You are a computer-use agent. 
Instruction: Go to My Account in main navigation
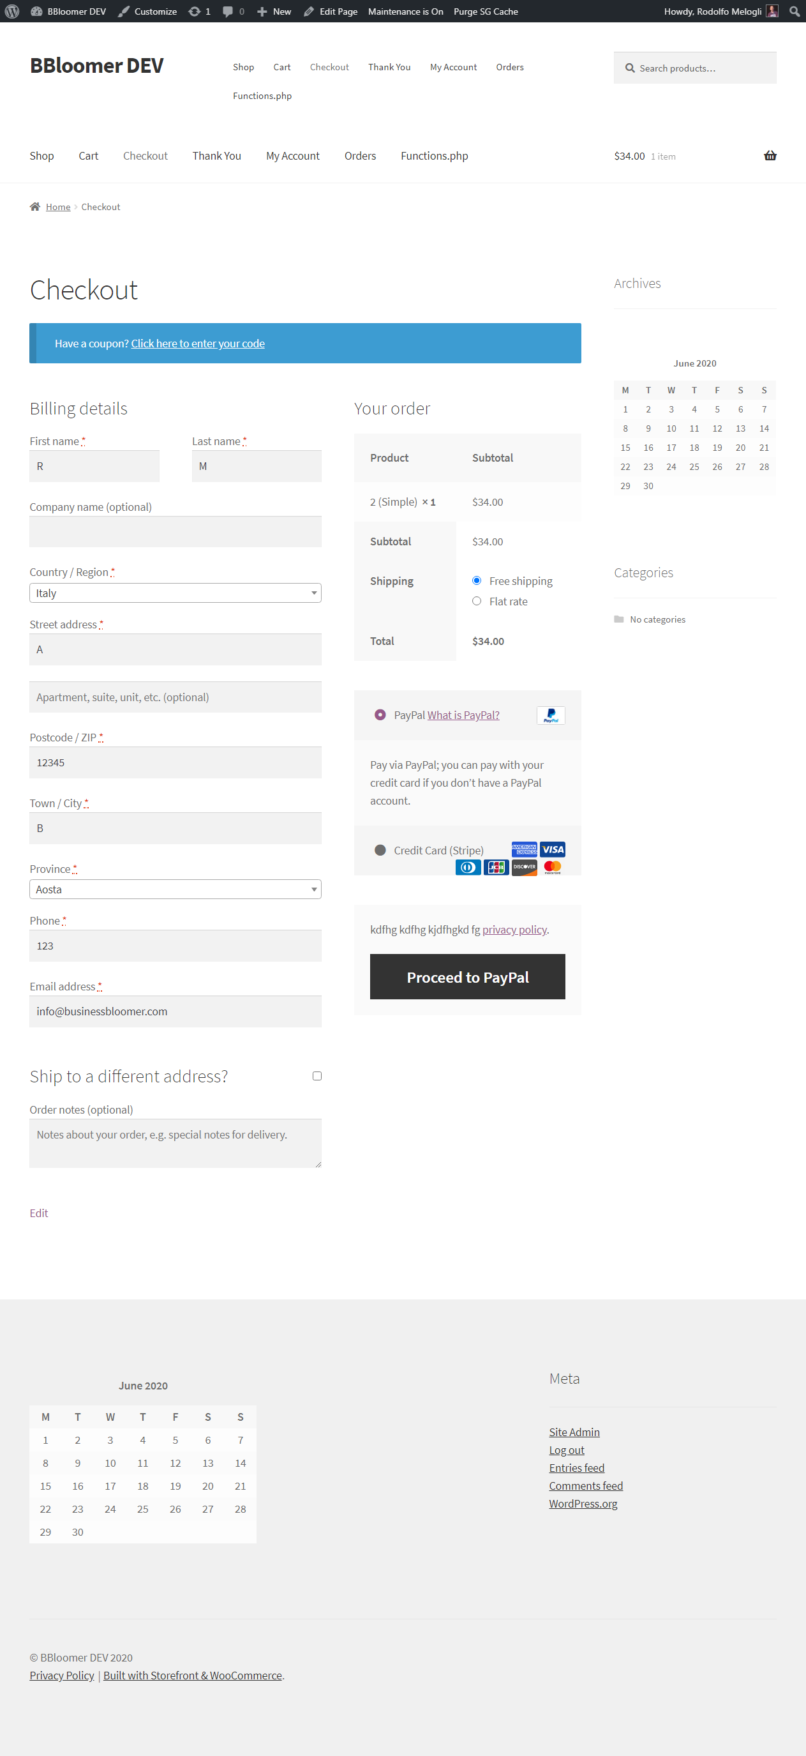coord(292,156)
